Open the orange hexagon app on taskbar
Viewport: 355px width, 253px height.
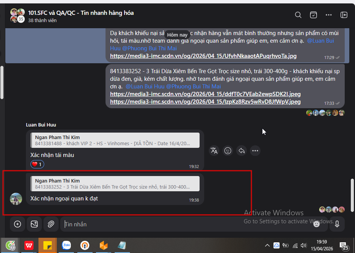pyautogui.click(x=104, y=245)
